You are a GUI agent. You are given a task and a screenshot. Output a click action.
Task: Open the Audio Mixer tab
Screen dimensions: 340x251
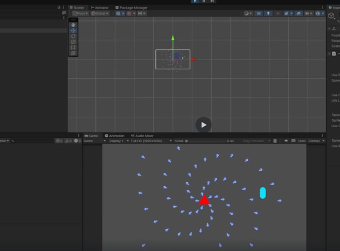142,136
